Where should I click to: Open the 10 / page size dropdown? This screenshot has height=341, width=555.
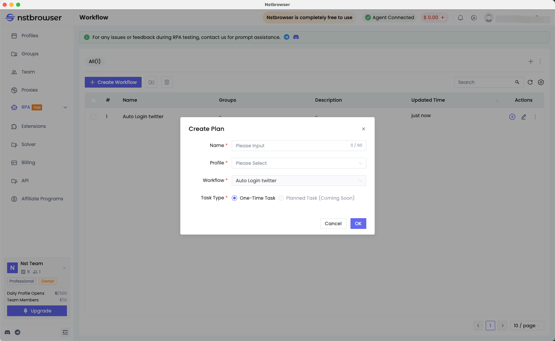tap(527, 326)
